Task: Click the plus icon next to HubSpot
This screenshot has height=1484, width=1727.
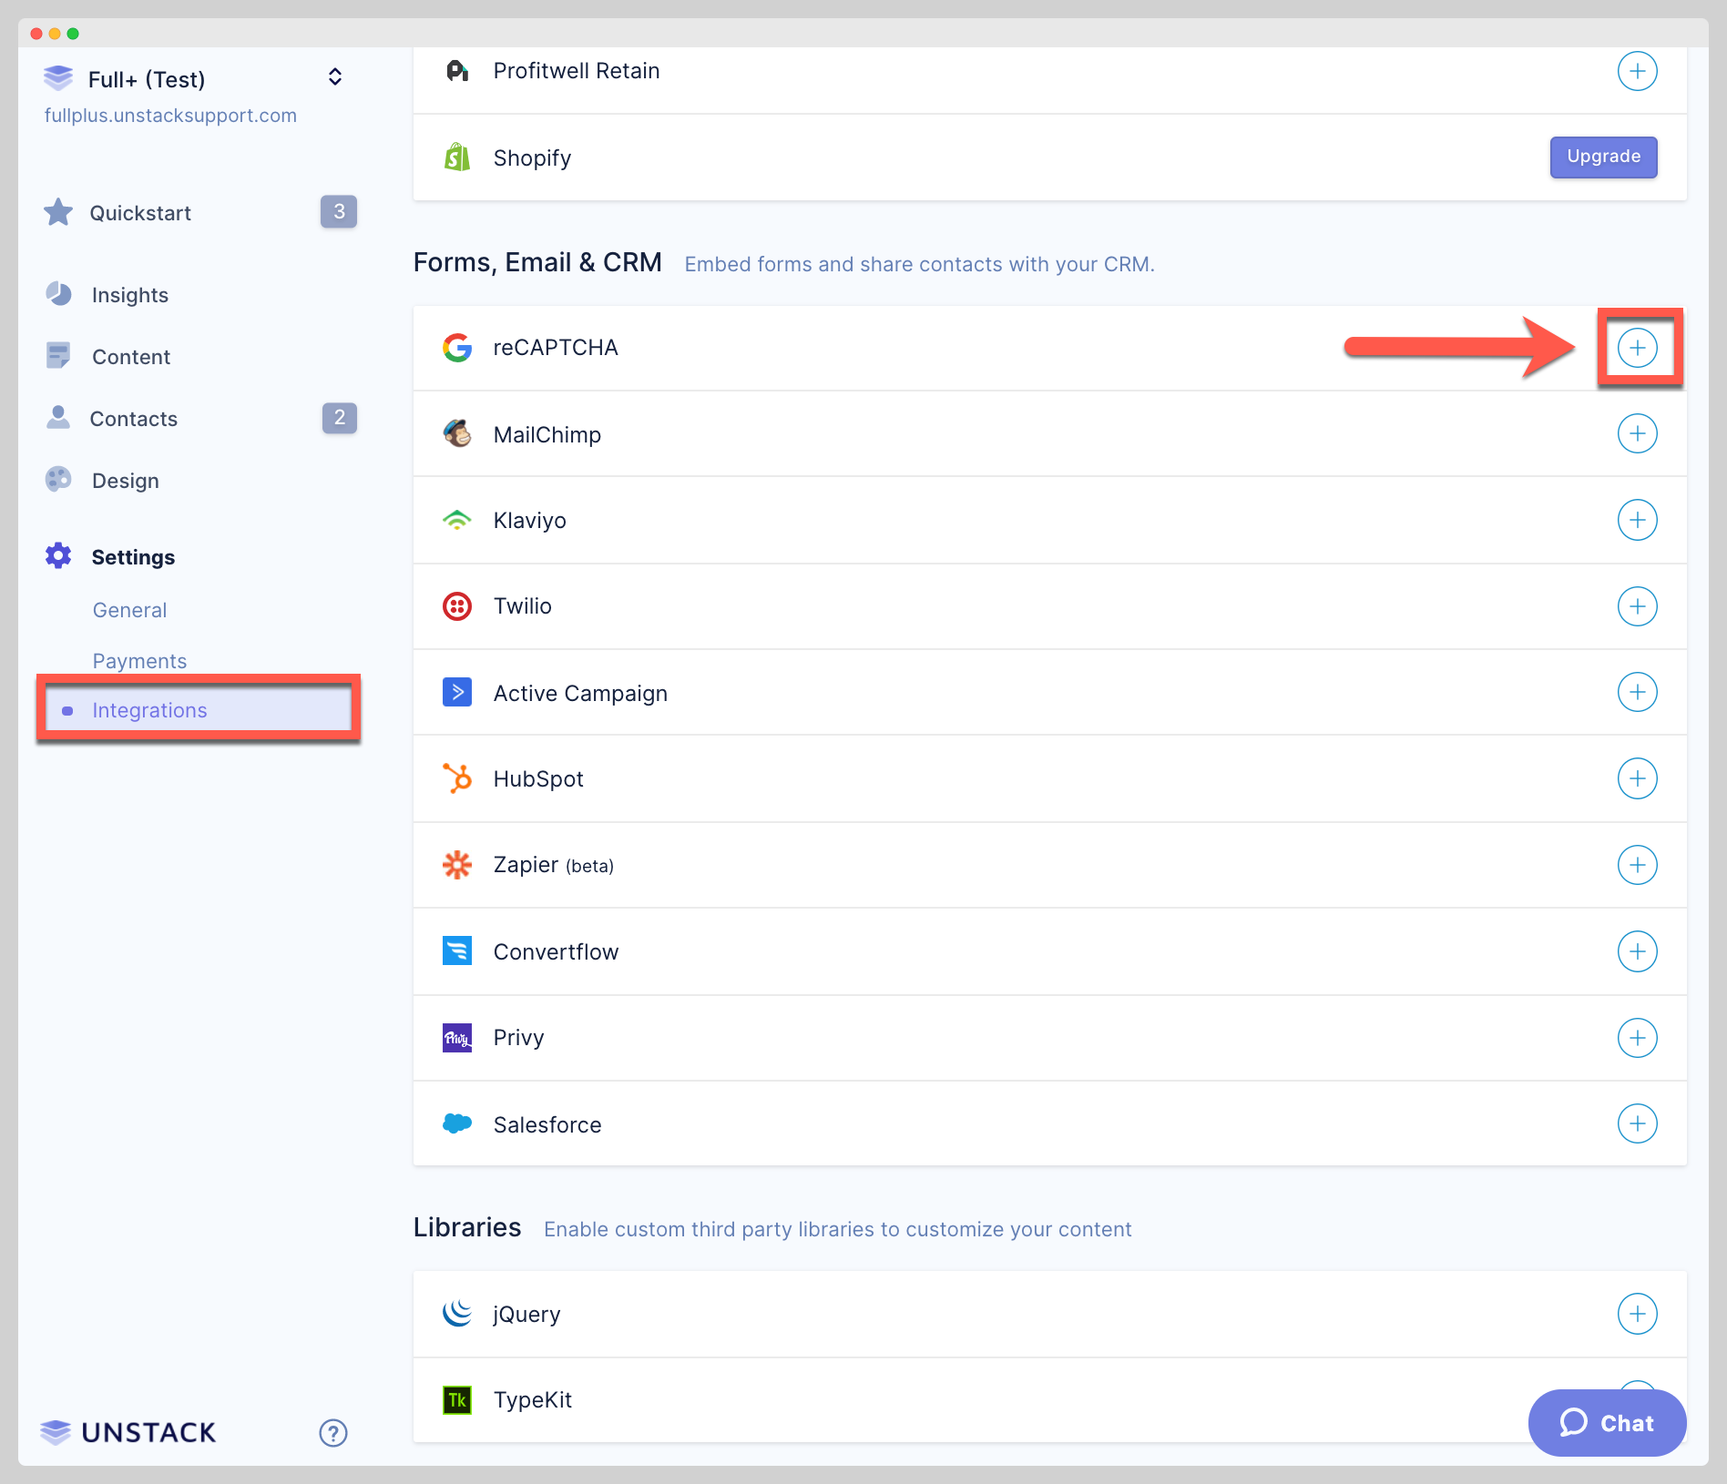Action: coord(1637,778)
